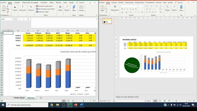The height and width of the screenshot is (111, 197).
Task: Click the Insert function fx icon
Action: (x=28, y=19)
